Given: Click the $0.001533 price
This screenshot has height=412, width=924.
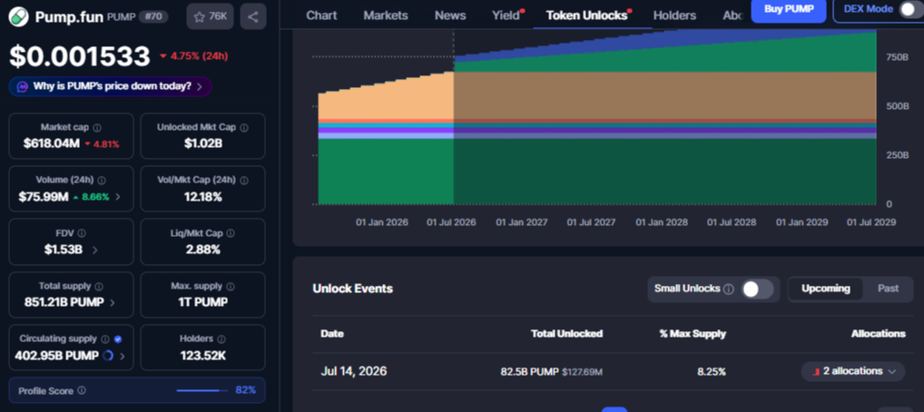Looking at the screenshot, I should [x=80, y=56].
